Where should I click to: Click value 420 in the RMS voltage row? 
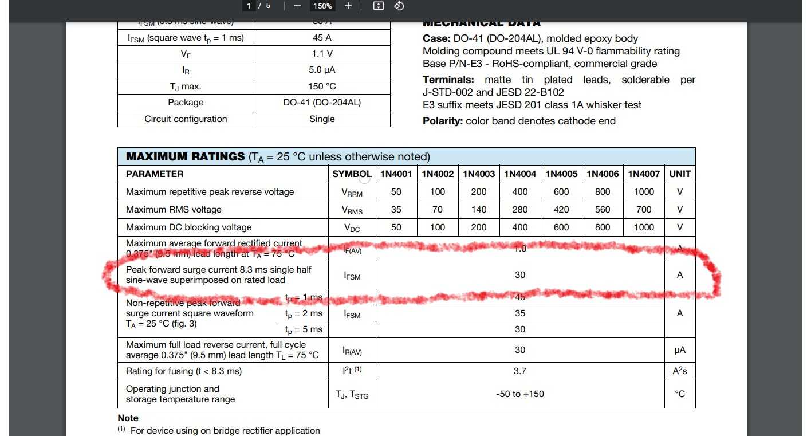coord(561,210)
